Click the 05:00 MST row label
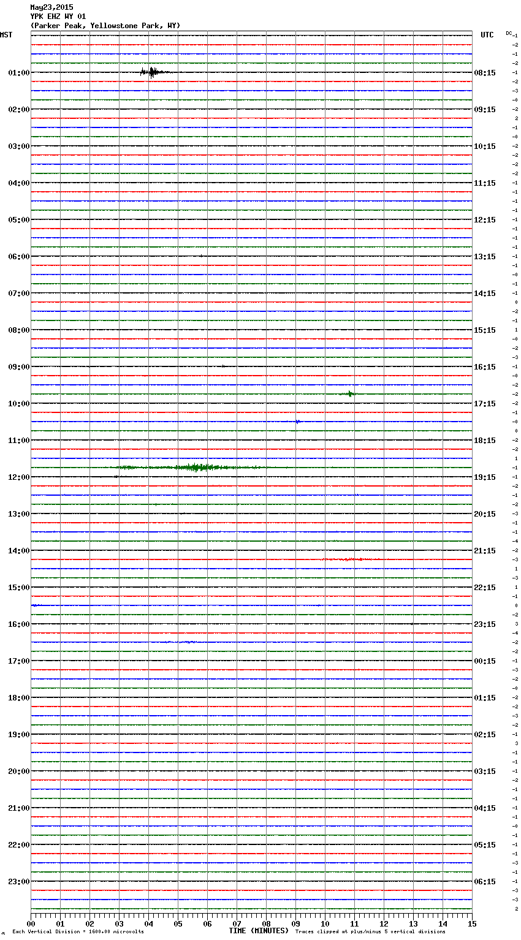 tap(19, 220)
